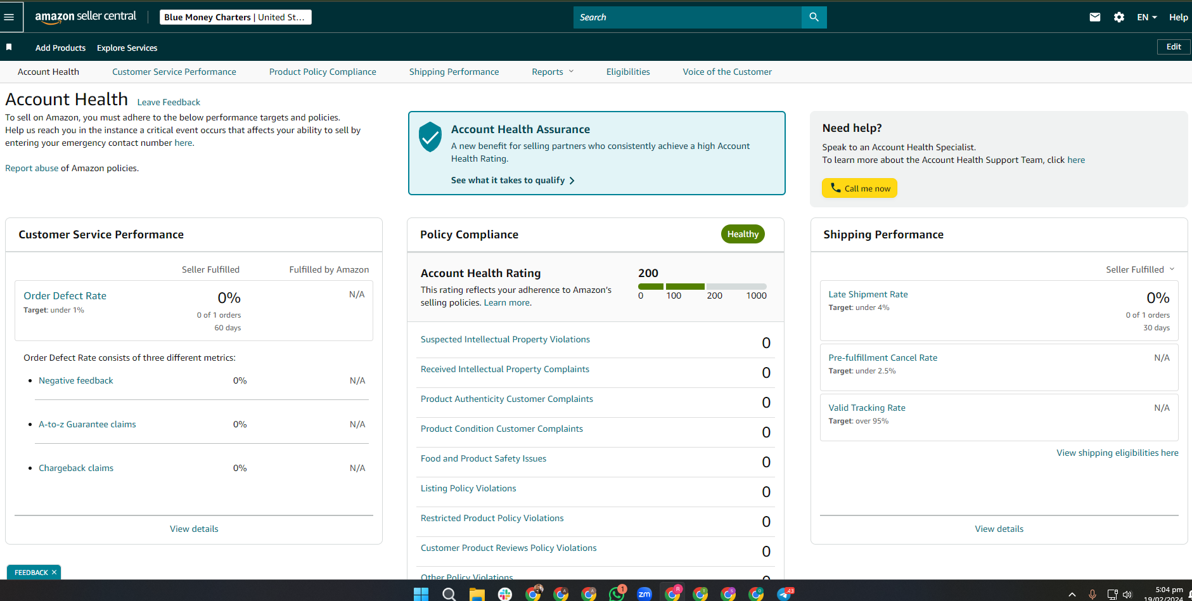Go to the Product Policy Compliance tab
Screen dimensions: 1192x601
(323, 72)
